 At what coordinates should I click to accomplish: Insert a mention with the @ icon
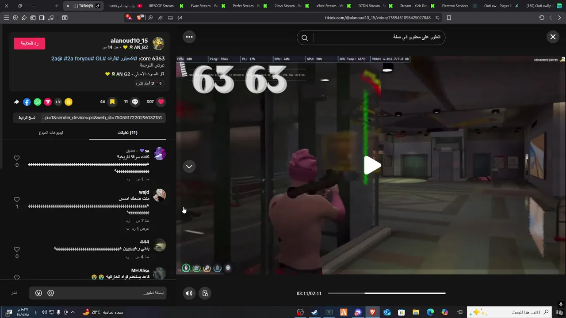[50, 293]
